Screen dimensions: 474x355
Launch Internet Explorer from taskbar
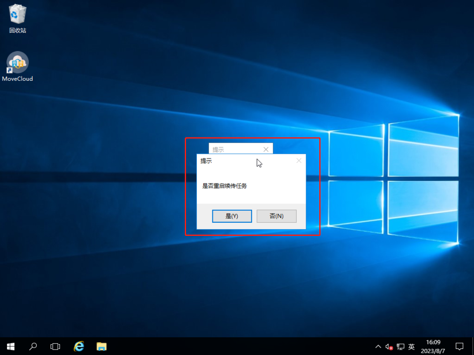[78, 346]
